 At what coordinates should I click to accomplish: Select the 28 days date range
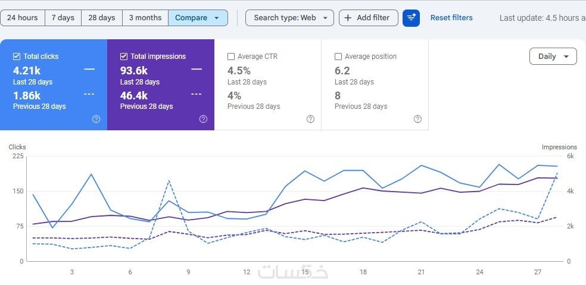pyautogui.click(x=102, y=18)
